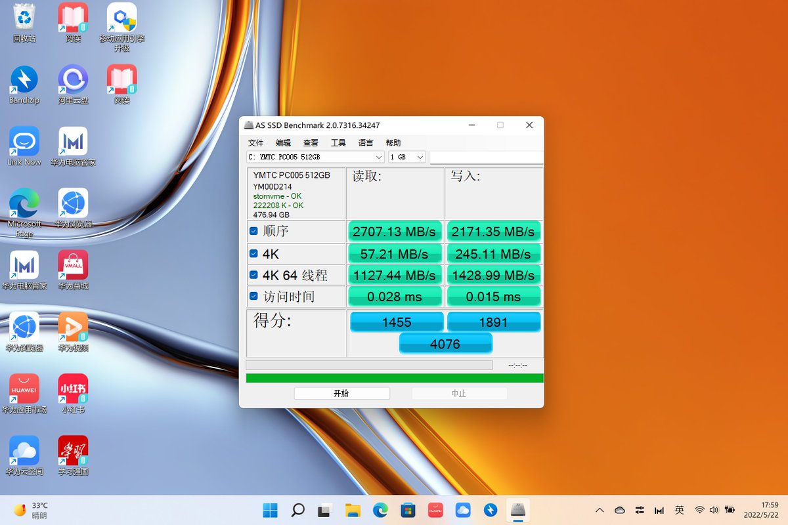Uncheck the 访问时间 access time checkbox

tap(253, 296)
